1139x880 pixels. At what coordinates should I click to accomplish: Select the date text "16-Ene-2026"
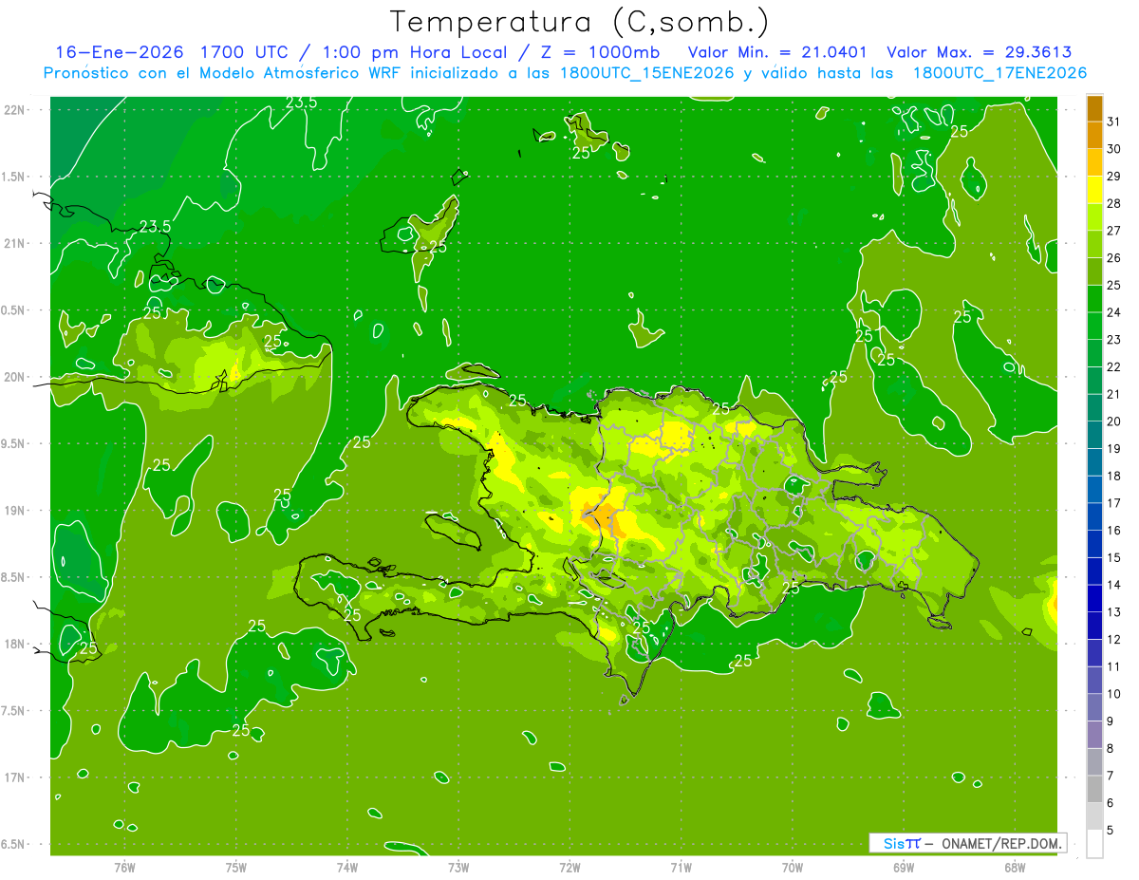click(x=119, y=52)
